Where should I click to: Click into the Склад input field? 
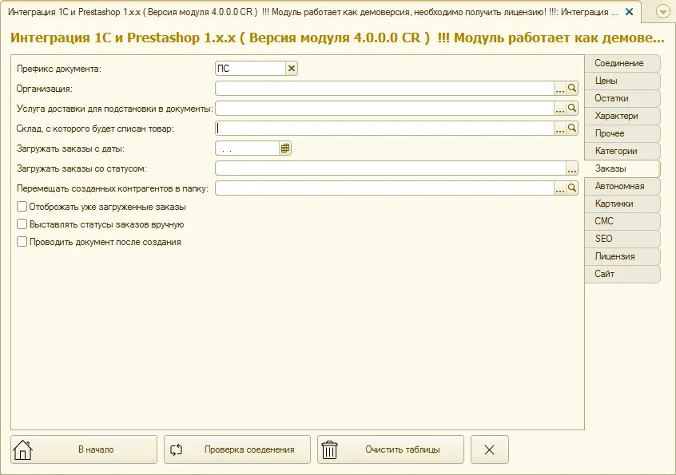(x=384, y=128)
